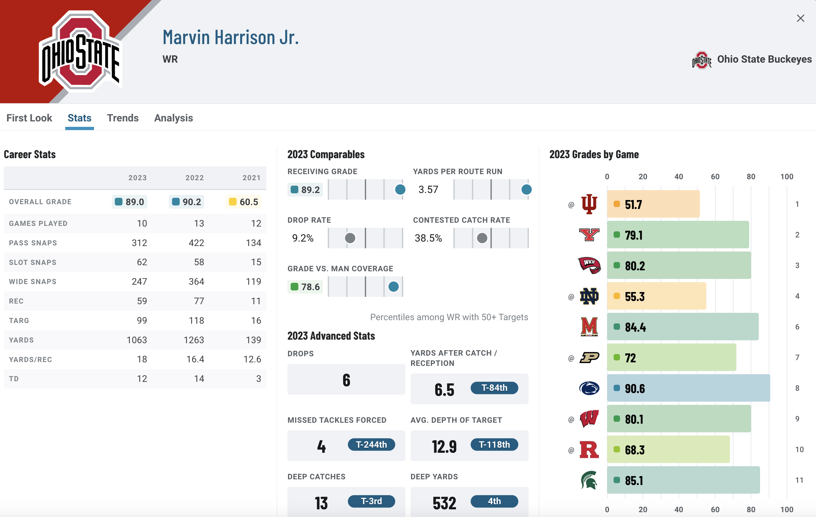Click the Rutgers logo

(589, 450)
